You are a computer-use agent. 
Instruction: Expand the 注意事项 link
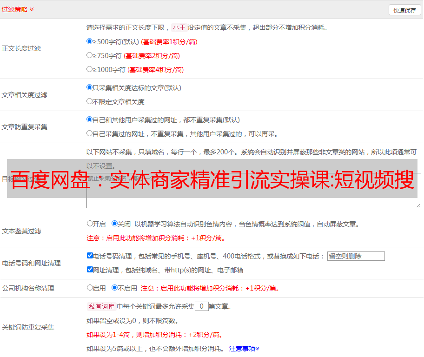(x=244, y=349)
